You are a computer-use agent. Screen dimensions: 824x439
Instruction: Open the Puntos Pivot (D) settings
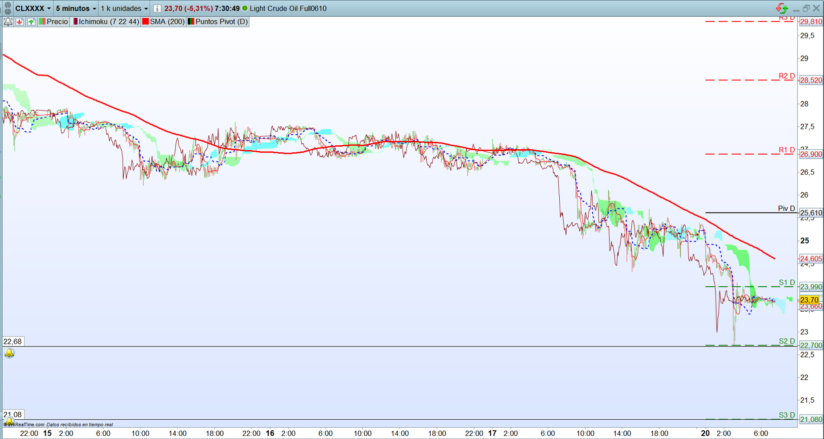218,22
